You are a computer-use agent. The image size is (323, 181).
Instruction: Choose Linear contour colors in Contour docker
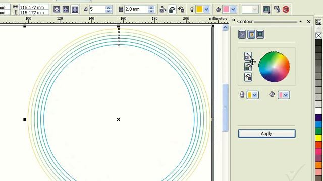pos(248,56)
